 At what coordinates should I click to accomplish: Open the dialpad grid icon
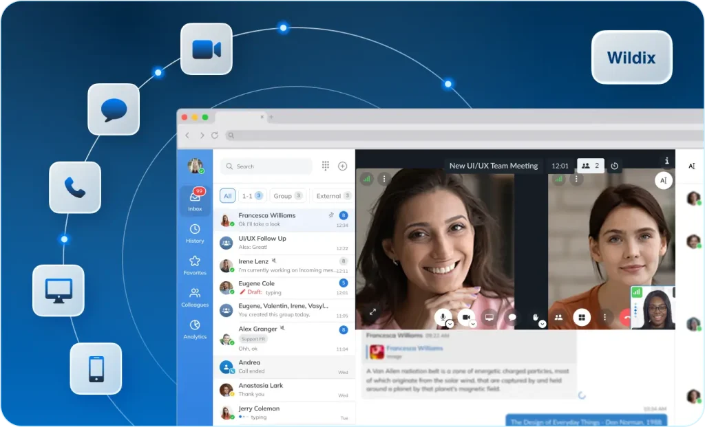point(325,166)
